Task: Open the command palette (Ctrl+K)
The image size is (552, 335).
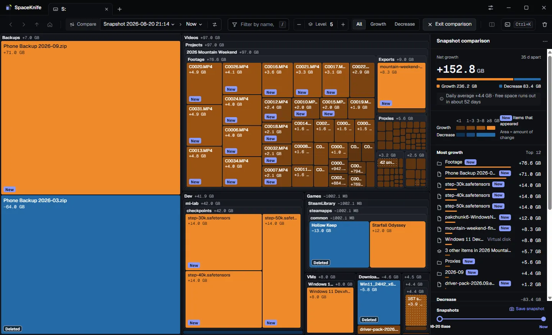Action: pyautogui.click(x=518, y=25)
